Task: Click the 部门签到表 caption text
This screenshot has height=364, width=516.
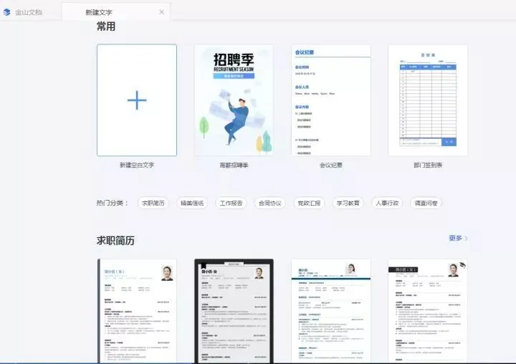Action: pyautogui.click(x=427, y=165)
